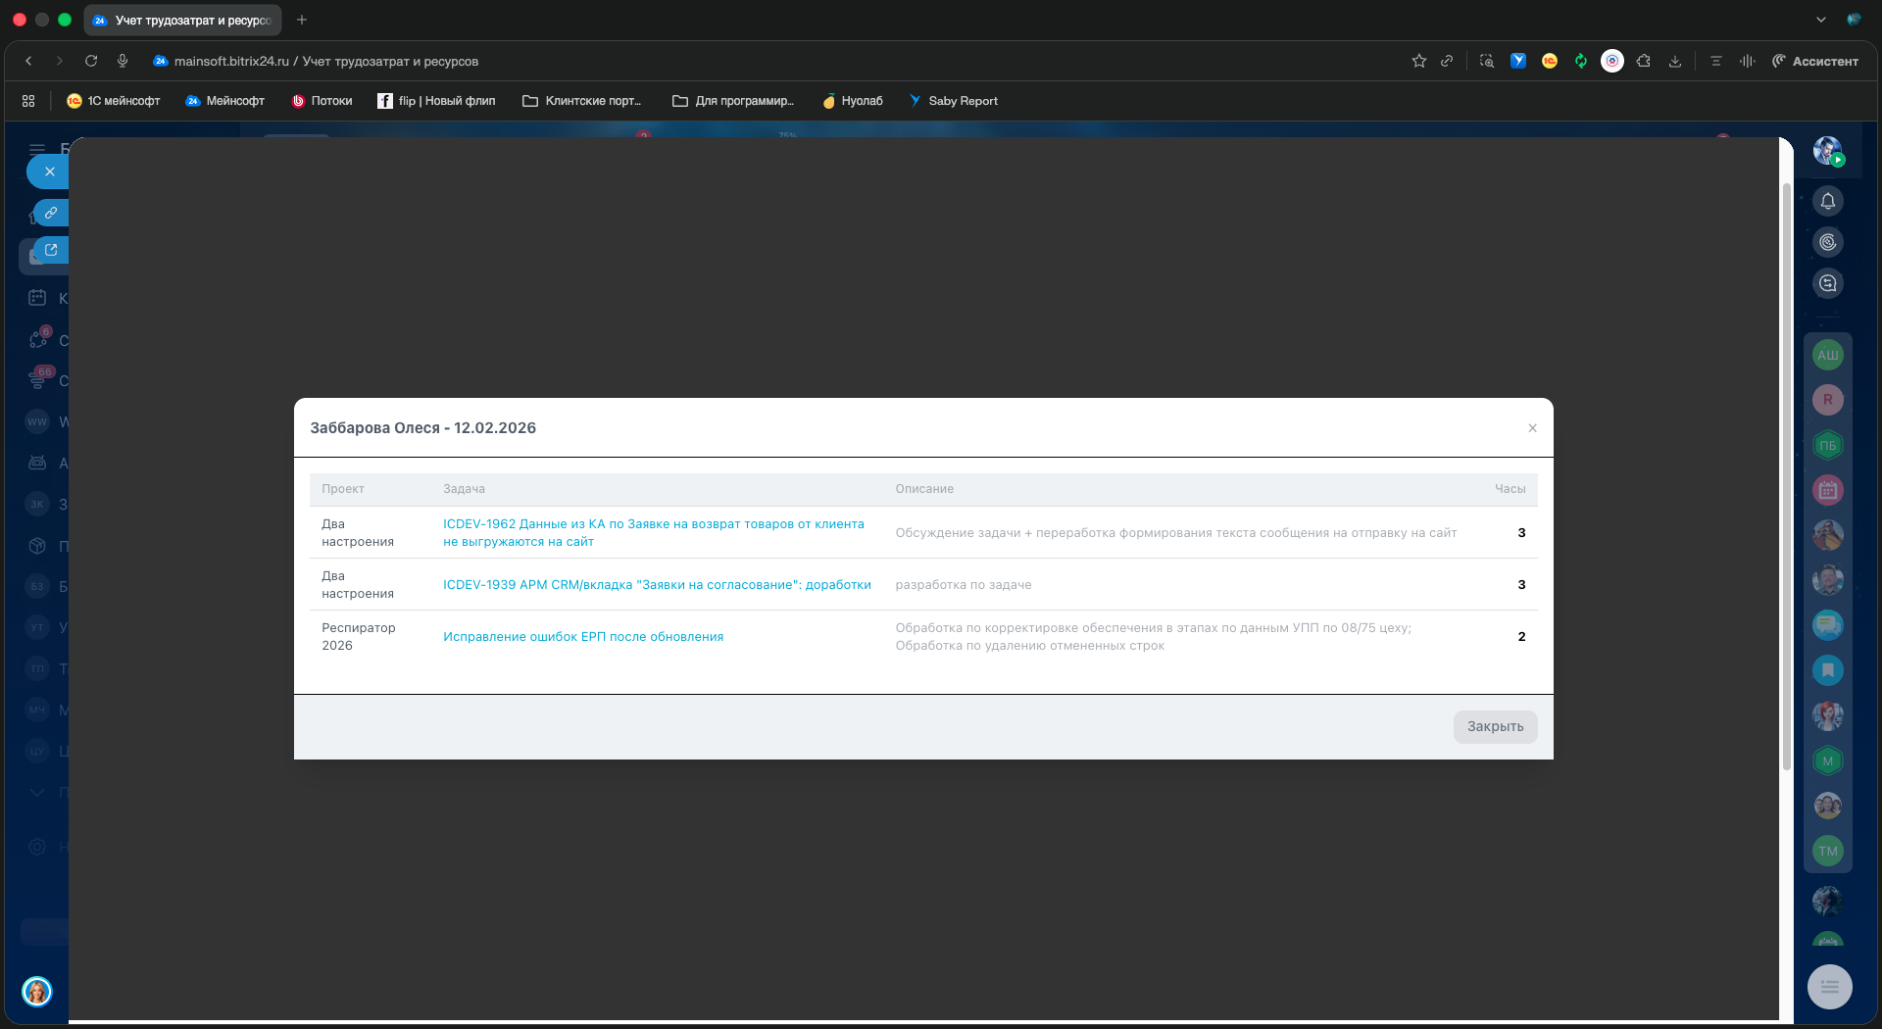Expand the Для программир.. bookmarks folder

[733, 101]
